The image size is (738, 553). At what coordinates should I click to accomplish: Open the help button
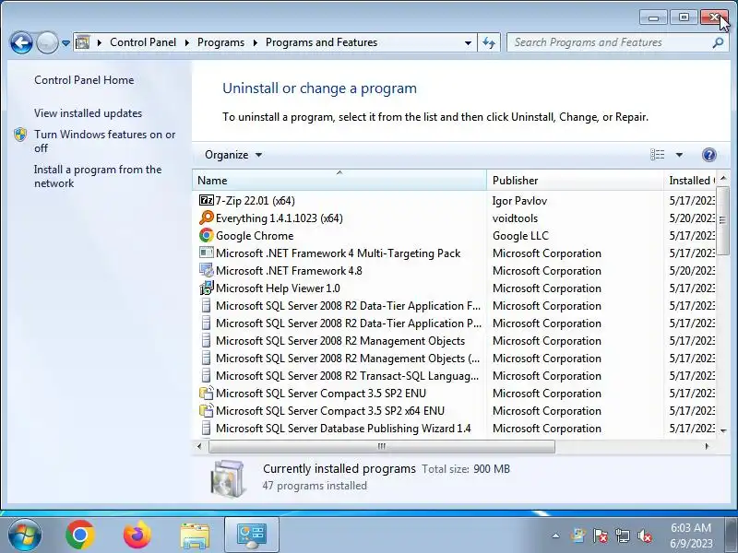click(708, 155)
